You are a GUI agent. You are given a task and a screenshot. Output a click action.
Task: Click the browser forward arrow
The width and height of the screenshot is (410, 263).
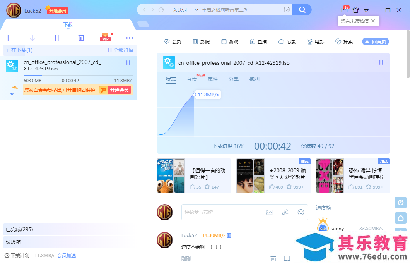click(x=153, y=10)
